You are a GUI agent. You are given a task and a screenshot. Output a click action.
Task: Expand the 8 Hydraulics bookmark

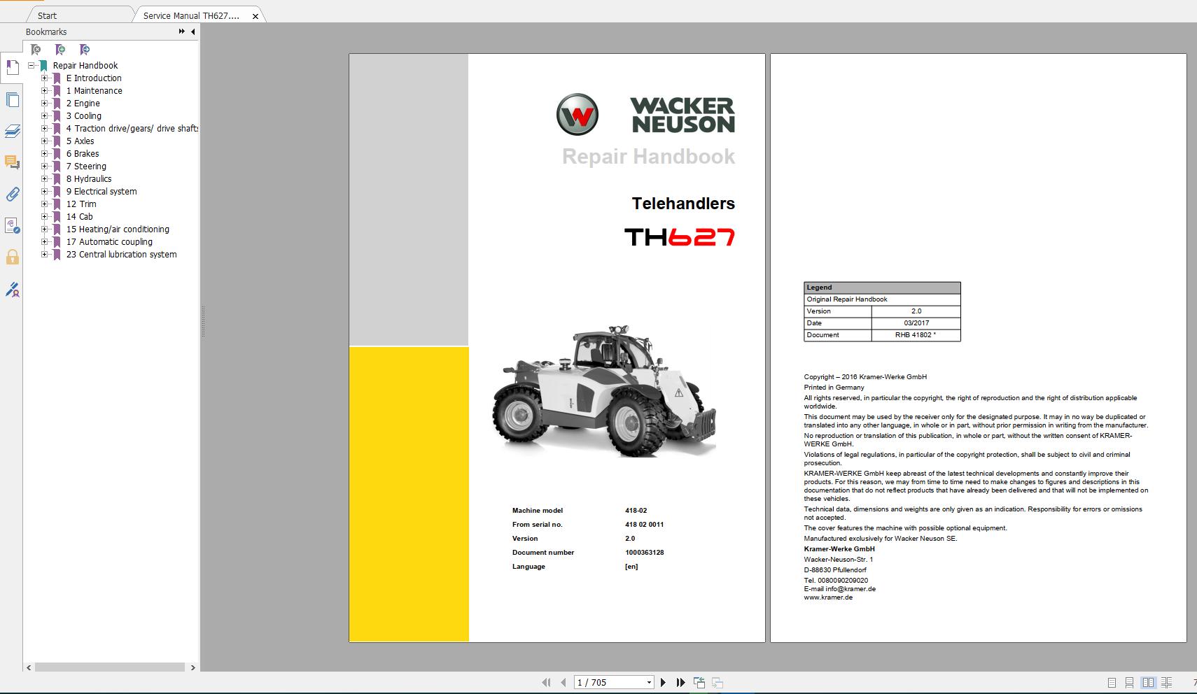tap(45, 178)
